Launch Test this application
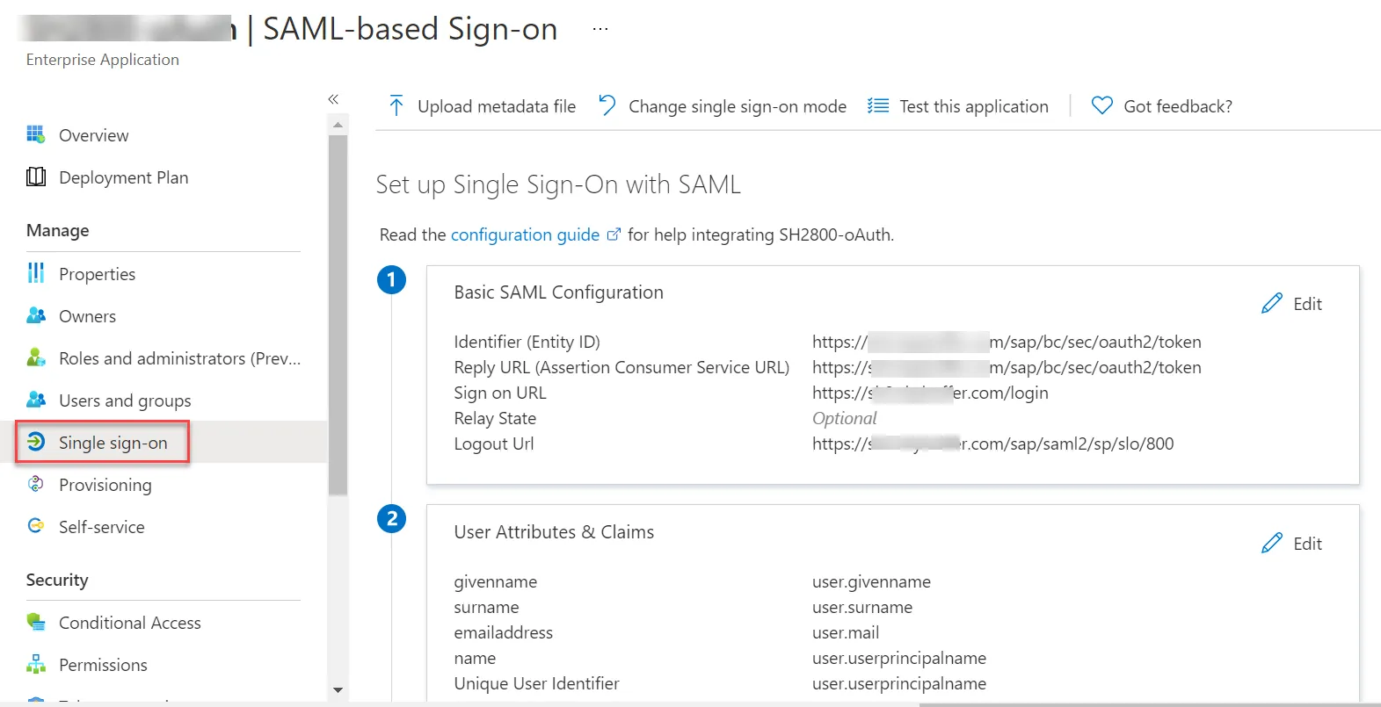The height and width of the screenshot is (707, 1381). pos(957,106)
